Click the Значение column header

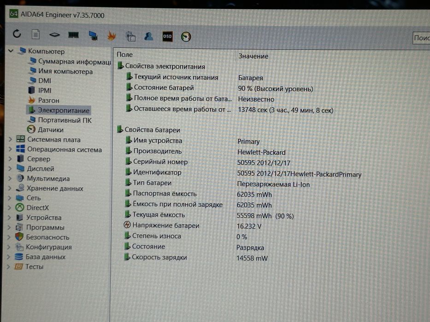coord(253,56)
